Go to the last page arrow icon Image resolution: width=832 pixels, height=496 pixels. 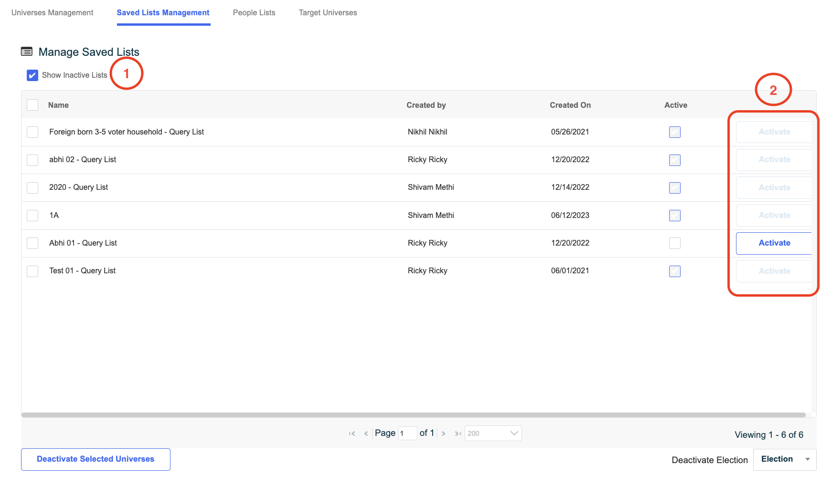tap(458, 434)
